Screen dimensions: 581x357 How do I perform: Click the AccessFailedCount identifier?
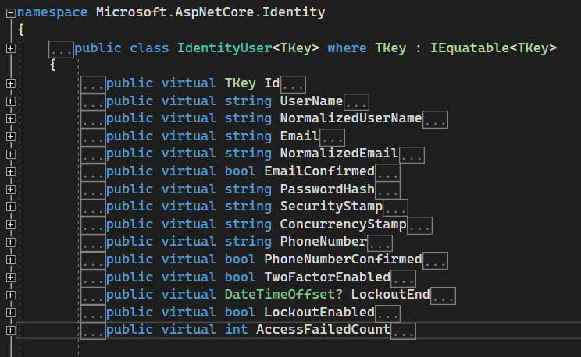323,329
